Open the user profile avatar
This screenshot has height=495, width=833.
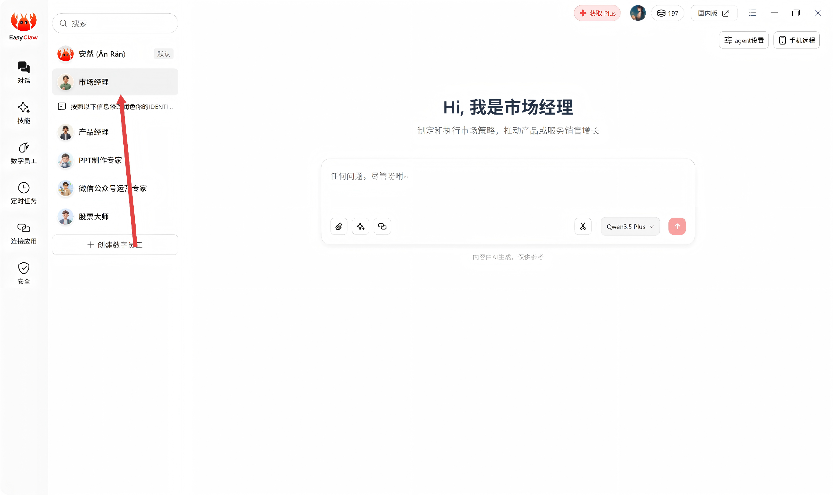click(x=637, y=13)
